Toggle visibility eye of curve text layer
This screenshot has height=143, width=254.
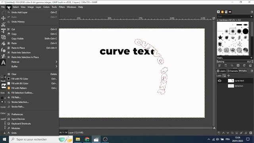tap(219, 81)
